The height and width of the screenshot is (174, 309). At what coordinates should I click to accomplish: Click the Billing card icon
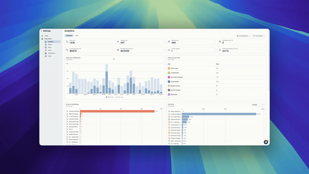(46, 44)
